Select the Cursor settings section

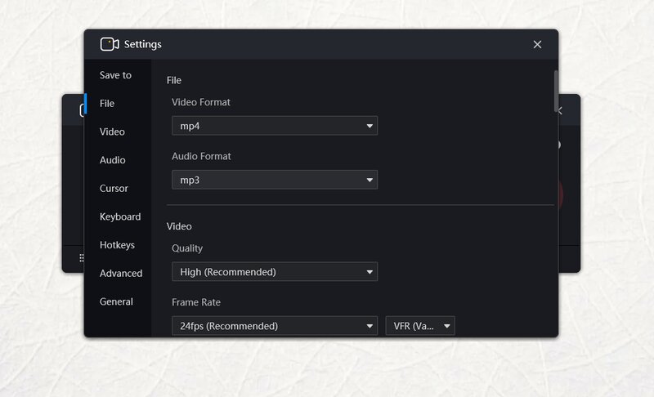point(114,189)
